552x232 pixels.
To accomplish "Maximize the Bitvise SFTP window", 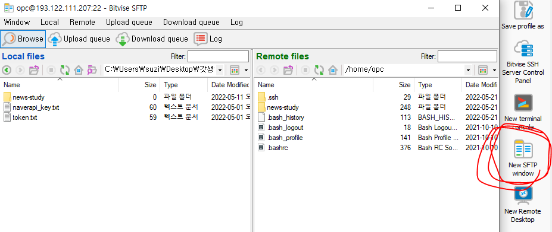I will pos(458,8).
